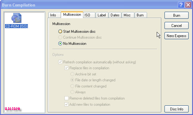Enable Remove deleted files from compilation
193x115 pixels.
[x=67, y=98]
